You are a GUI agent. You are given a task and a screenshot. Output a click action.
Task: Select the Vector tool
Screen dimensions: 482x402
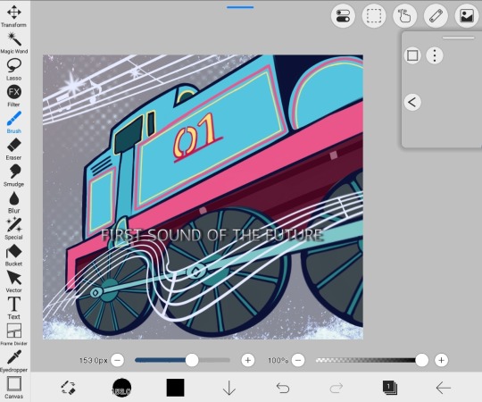(13, 281)
